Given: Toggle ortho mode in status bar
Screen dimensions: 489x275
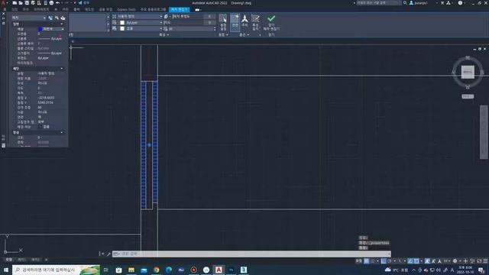Looking at the screenshot, I should click(x=384, y=261).
